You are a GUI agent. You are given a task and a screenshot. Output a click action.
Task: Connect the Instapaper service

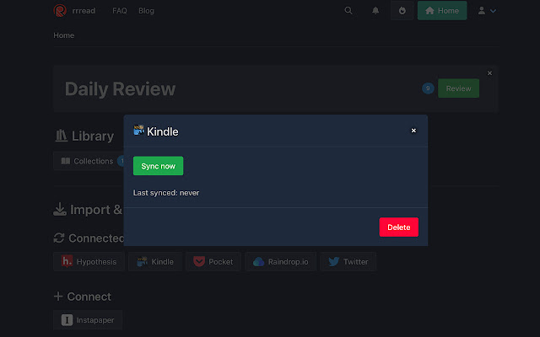(88, 320)
